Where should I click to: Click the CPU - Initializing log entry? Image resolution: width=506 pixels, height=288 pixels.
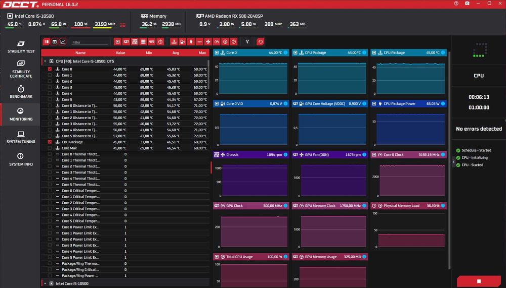pos(475,158)
